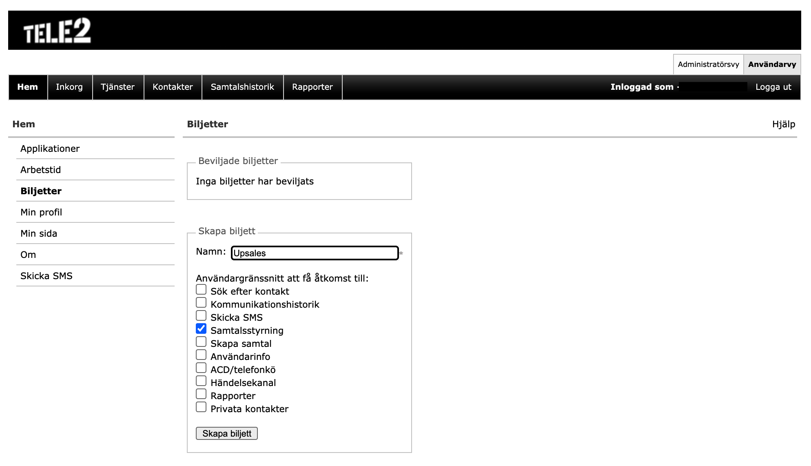
Task: Click the Skapa biljett button
Action: [227, 433]
